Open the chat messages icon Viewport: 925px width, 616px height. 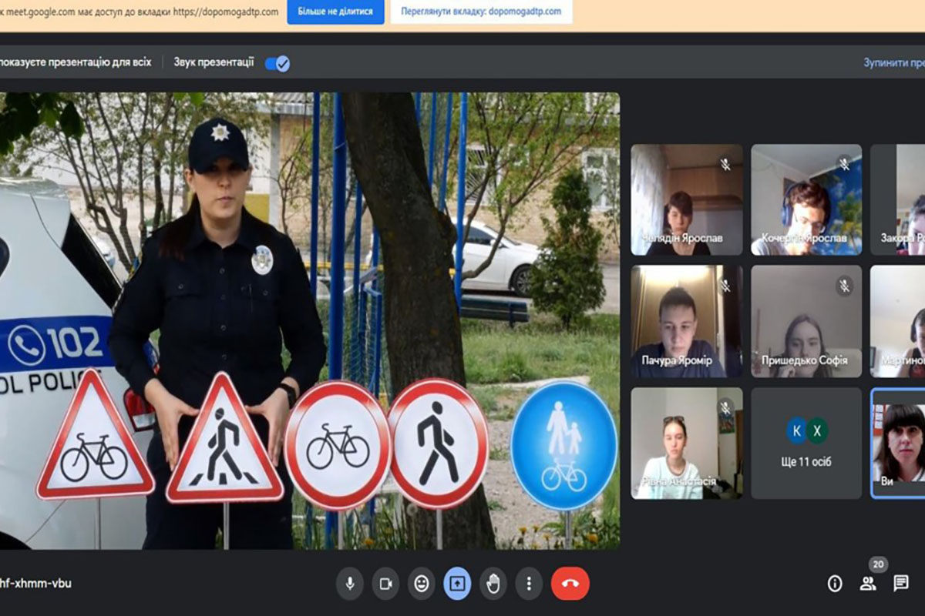[901, 584]
